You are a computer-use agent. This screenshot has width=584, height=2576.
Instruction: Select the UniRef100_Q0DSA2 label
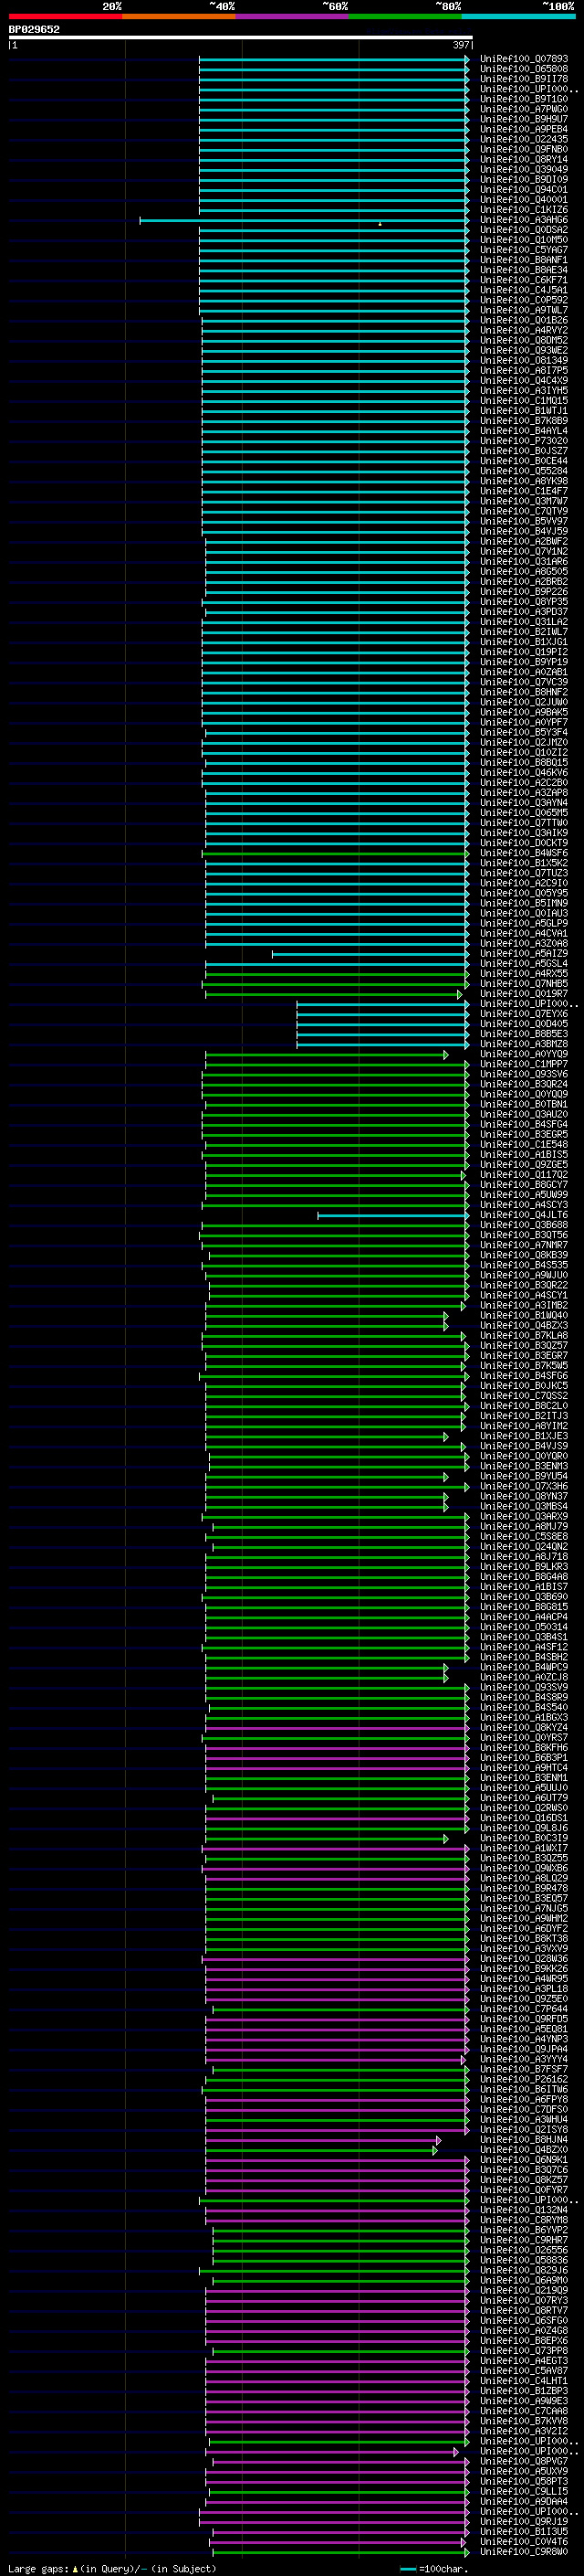point(524,230)
